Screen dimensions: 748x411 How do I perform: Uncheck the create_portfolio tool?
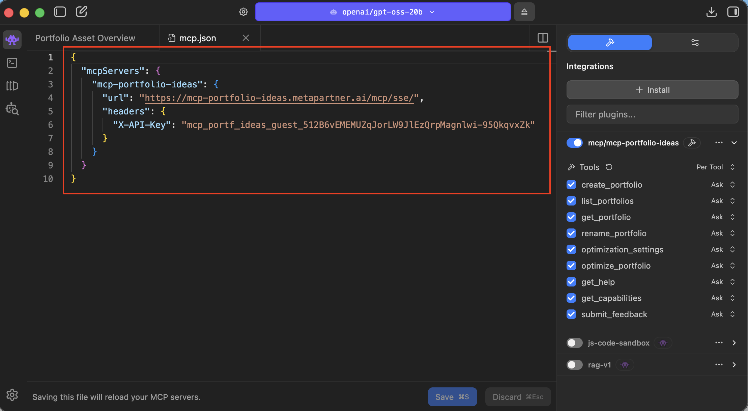571,185
